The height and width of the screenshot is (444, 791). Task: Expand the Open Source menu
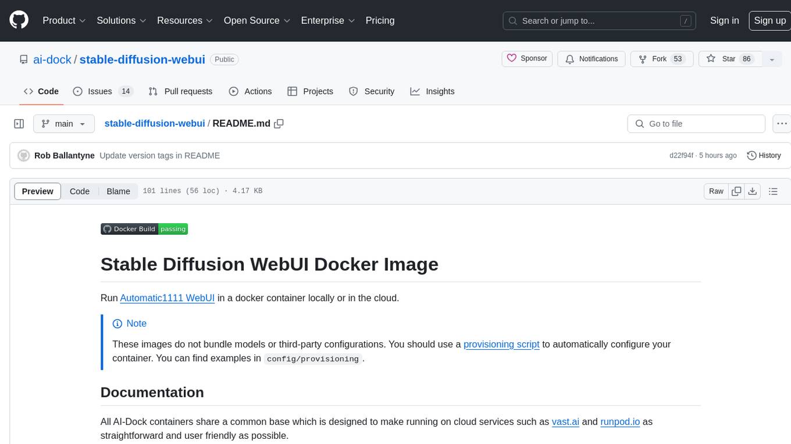(x=257, y=20)
